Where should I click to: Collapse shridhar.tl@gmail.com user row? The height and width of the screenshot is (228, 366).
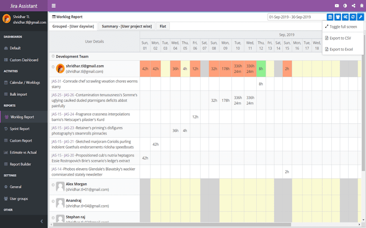click(53, 67)
